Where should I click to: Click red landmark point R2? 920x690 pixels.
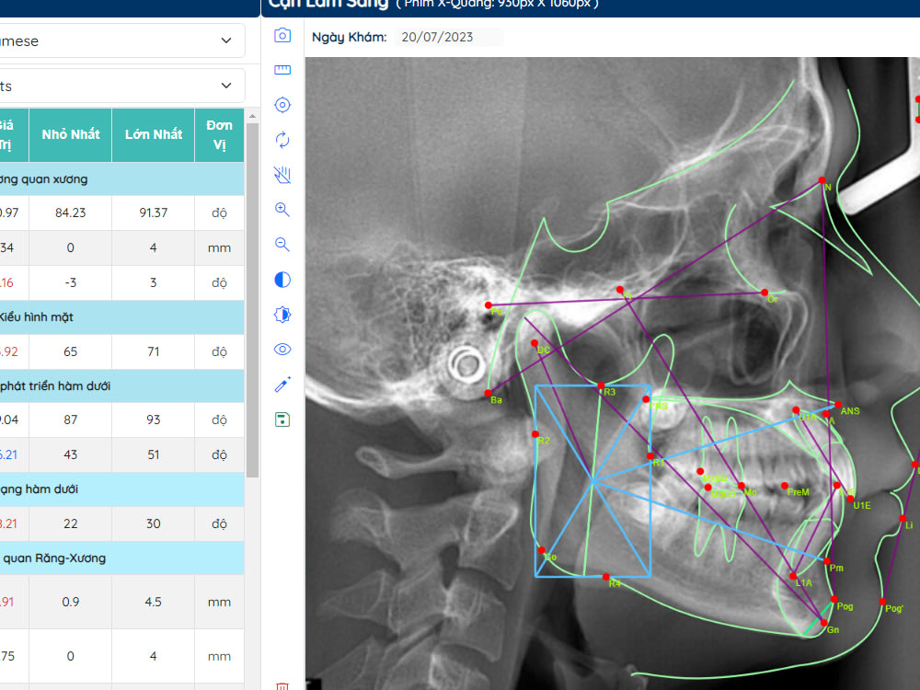(x=535, y=434)
